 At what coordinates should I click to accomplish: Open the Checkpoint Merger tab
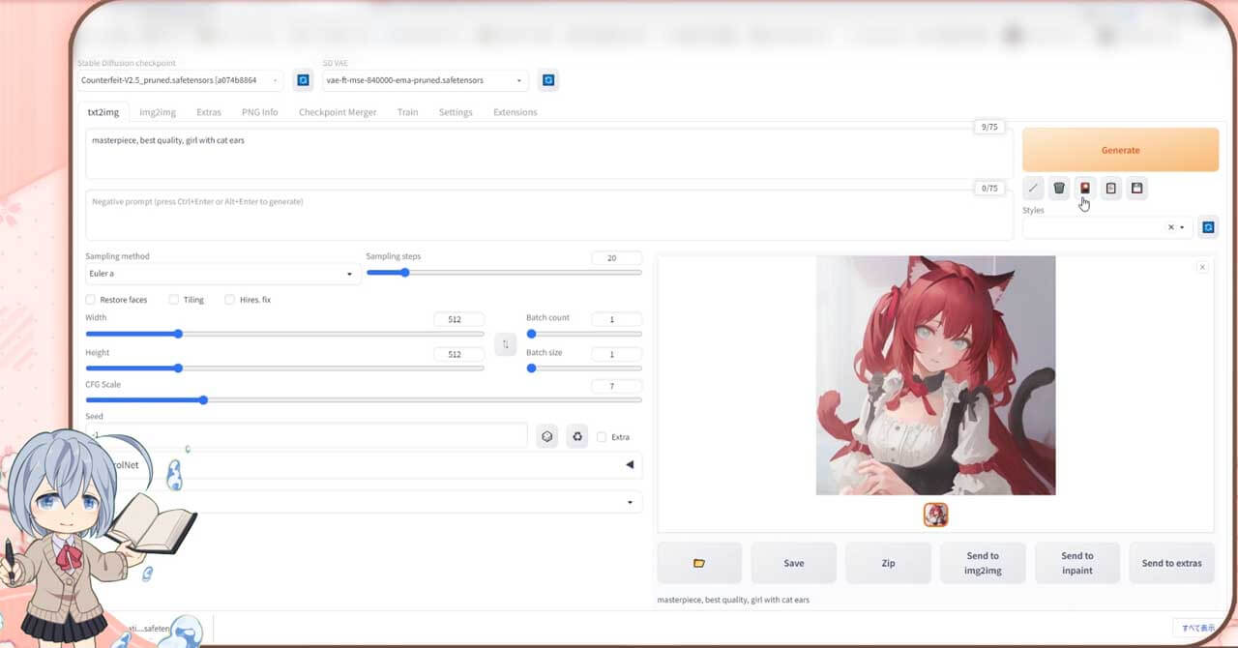click(x=337, y=111)
